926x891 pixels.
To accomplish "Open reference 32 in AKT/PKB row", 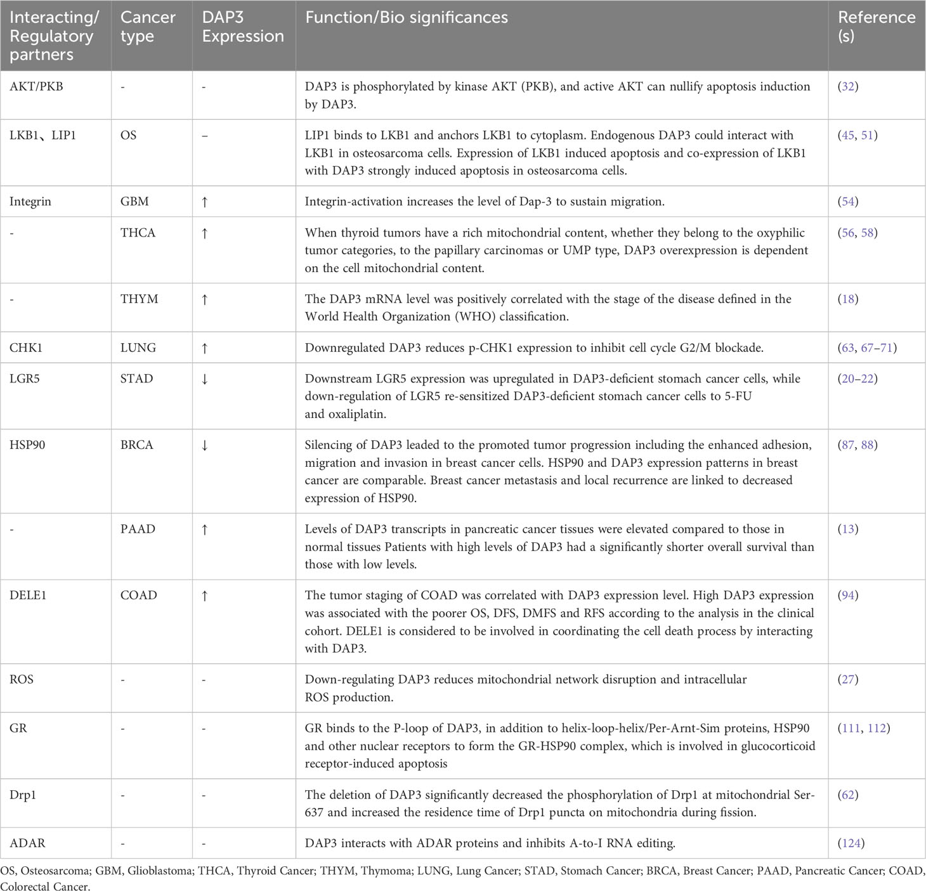I will [848, 86].
